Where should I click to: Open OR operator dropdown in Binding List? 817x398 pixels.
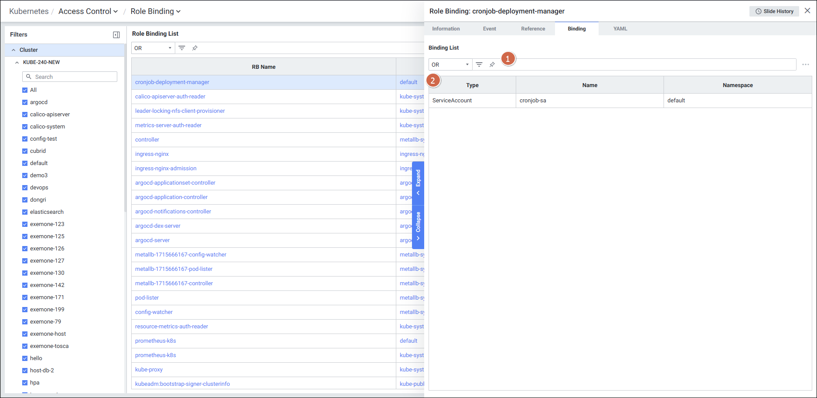[450, 64]
